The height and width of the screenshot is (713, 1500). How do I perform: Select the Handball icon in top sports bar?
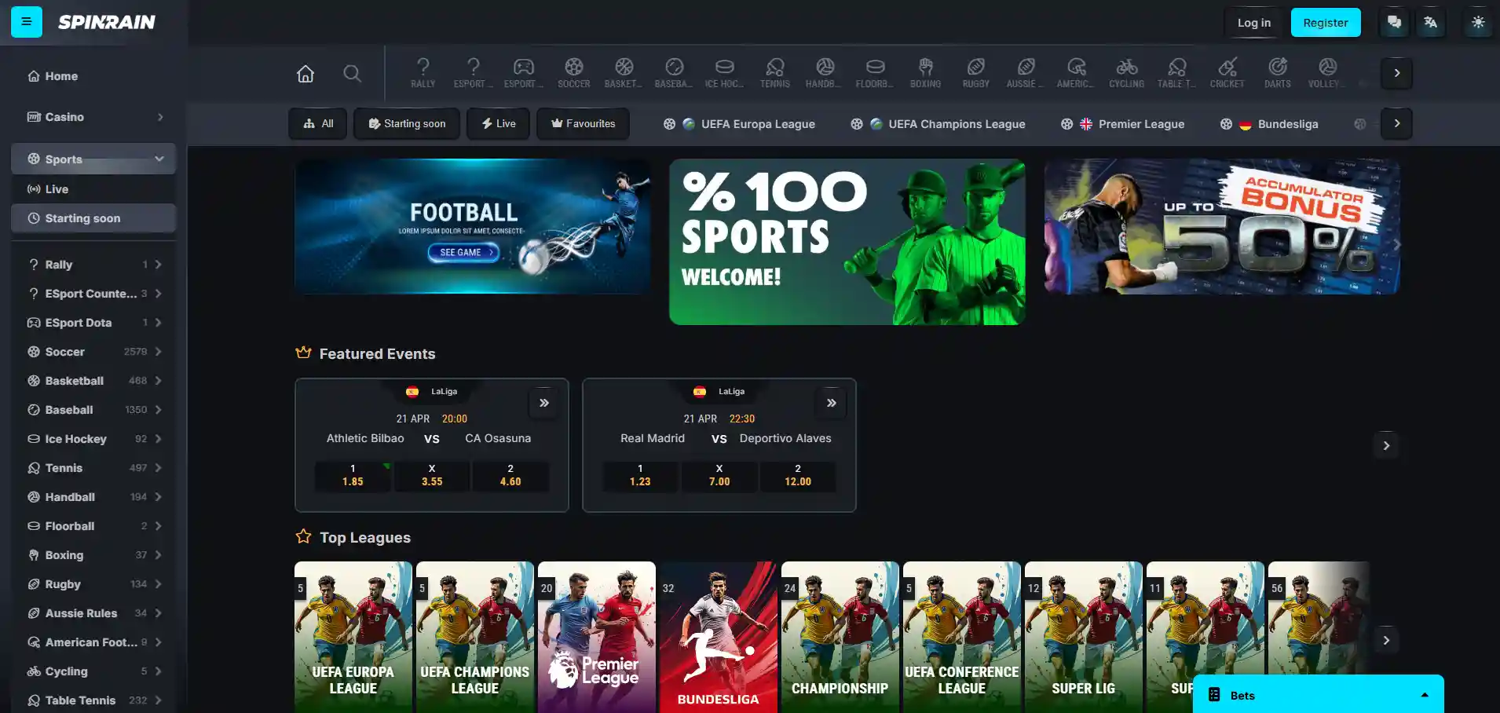(825, 73)
